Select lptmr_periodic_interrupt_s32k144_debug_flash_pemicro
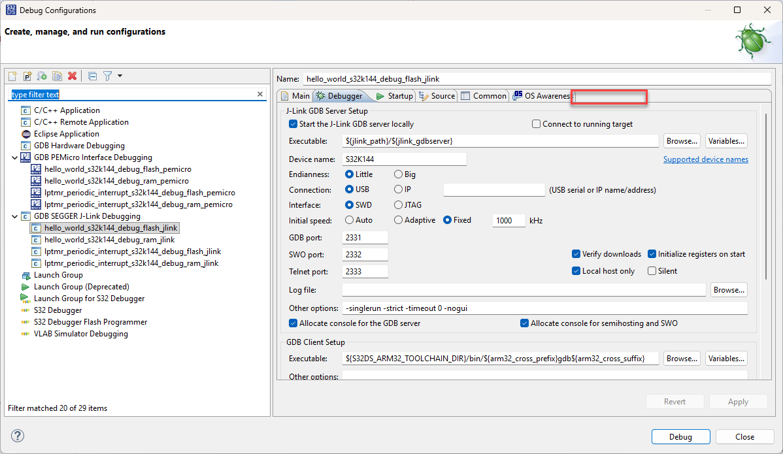This screenshot has height=454, width=783. pos(139,193)
